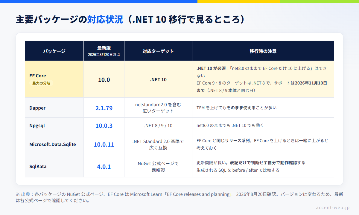Viewport: 359px width, 215px height.
Task: Select the 生成される SQL を before / after line
Action: (238, 170)
